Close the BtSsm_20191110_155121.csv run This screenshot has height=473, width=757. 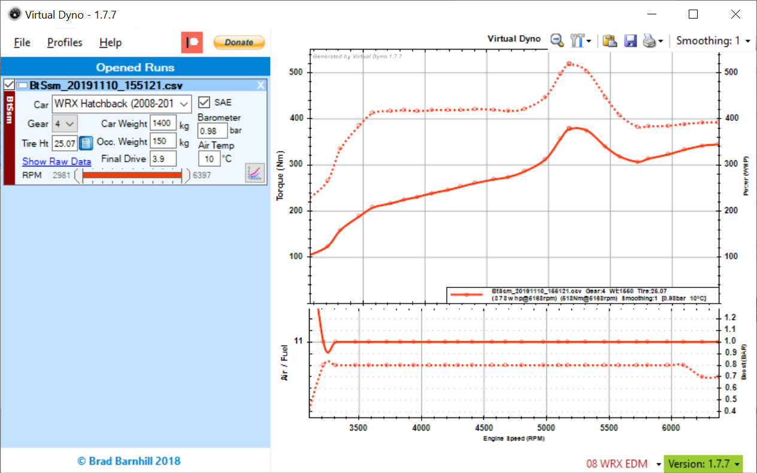coord(261,85)
